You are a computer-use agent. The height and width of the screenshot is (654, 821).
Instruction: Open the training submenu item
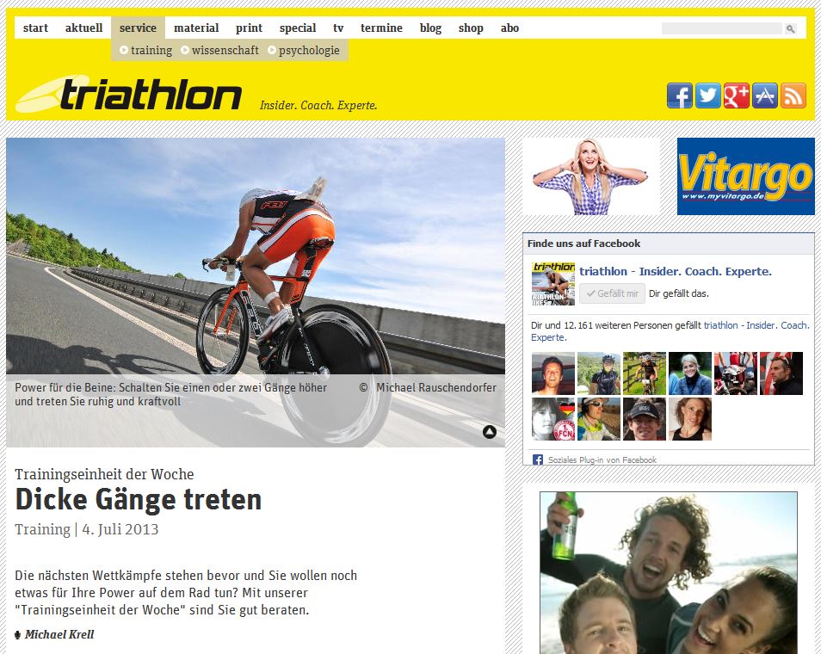point(145,50)
